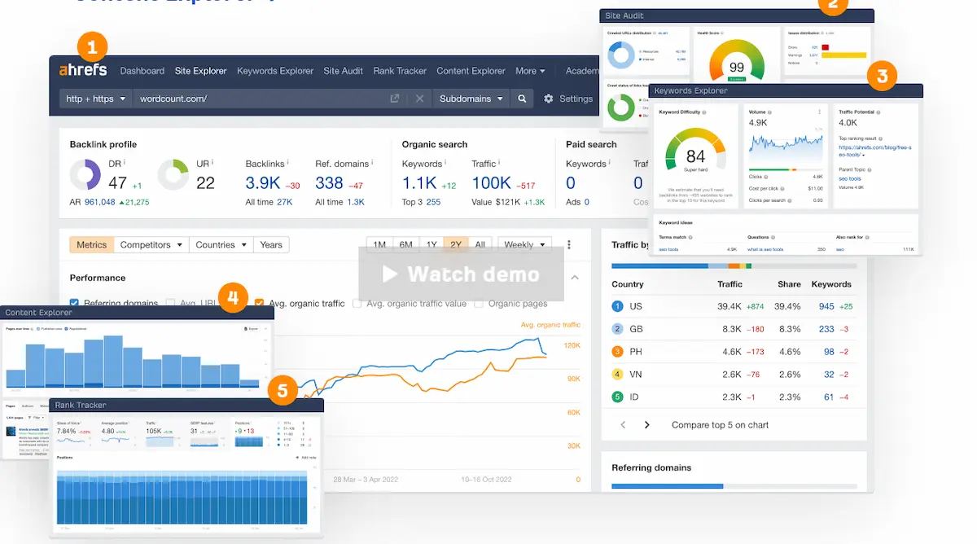
Task: Open the Settings gear icon
Action: pyautogui.click(x=549, y=99)
